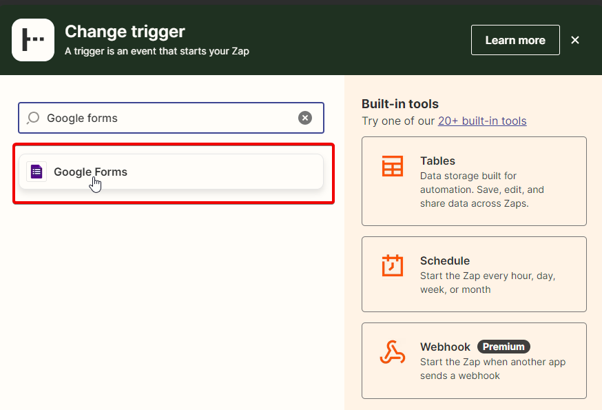Click the Premium badge next to Webhook
The image size is (602, 410).
pos(504,347)
